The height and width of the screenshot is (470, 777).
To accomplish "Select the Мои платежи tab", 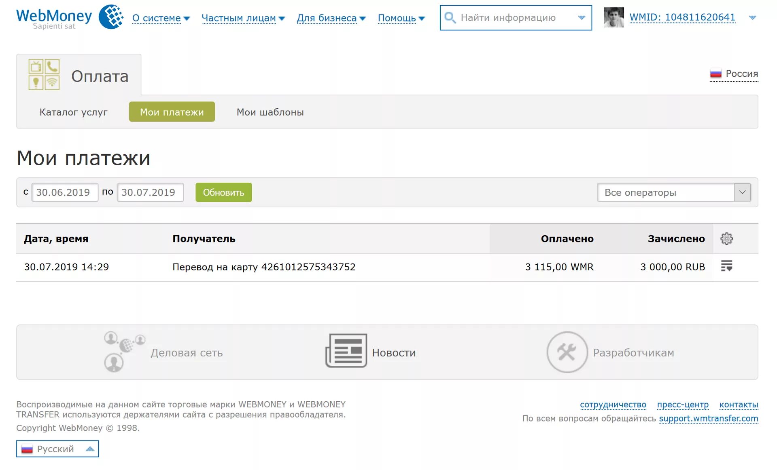I will 172,112.
